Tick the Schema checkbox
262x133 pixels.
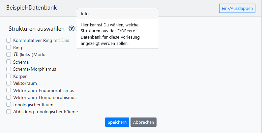click(x=9, y=62)
